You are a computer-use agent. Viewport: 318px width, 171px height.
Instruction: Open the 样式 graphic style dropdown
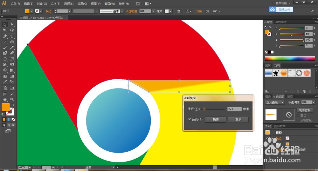click(170, 11)
